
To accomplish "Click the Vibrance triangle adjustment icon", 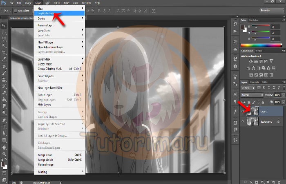I will point(271,61).
